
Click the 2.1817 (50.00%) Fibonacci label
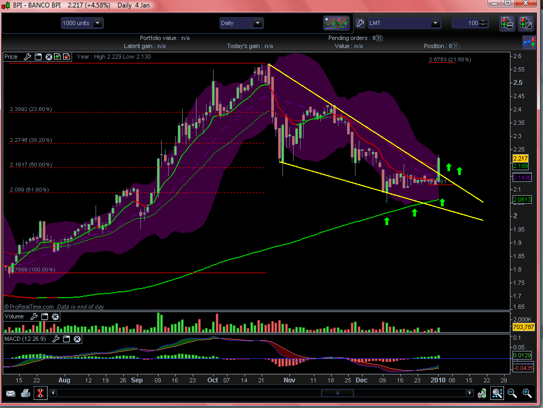point(31,165)
